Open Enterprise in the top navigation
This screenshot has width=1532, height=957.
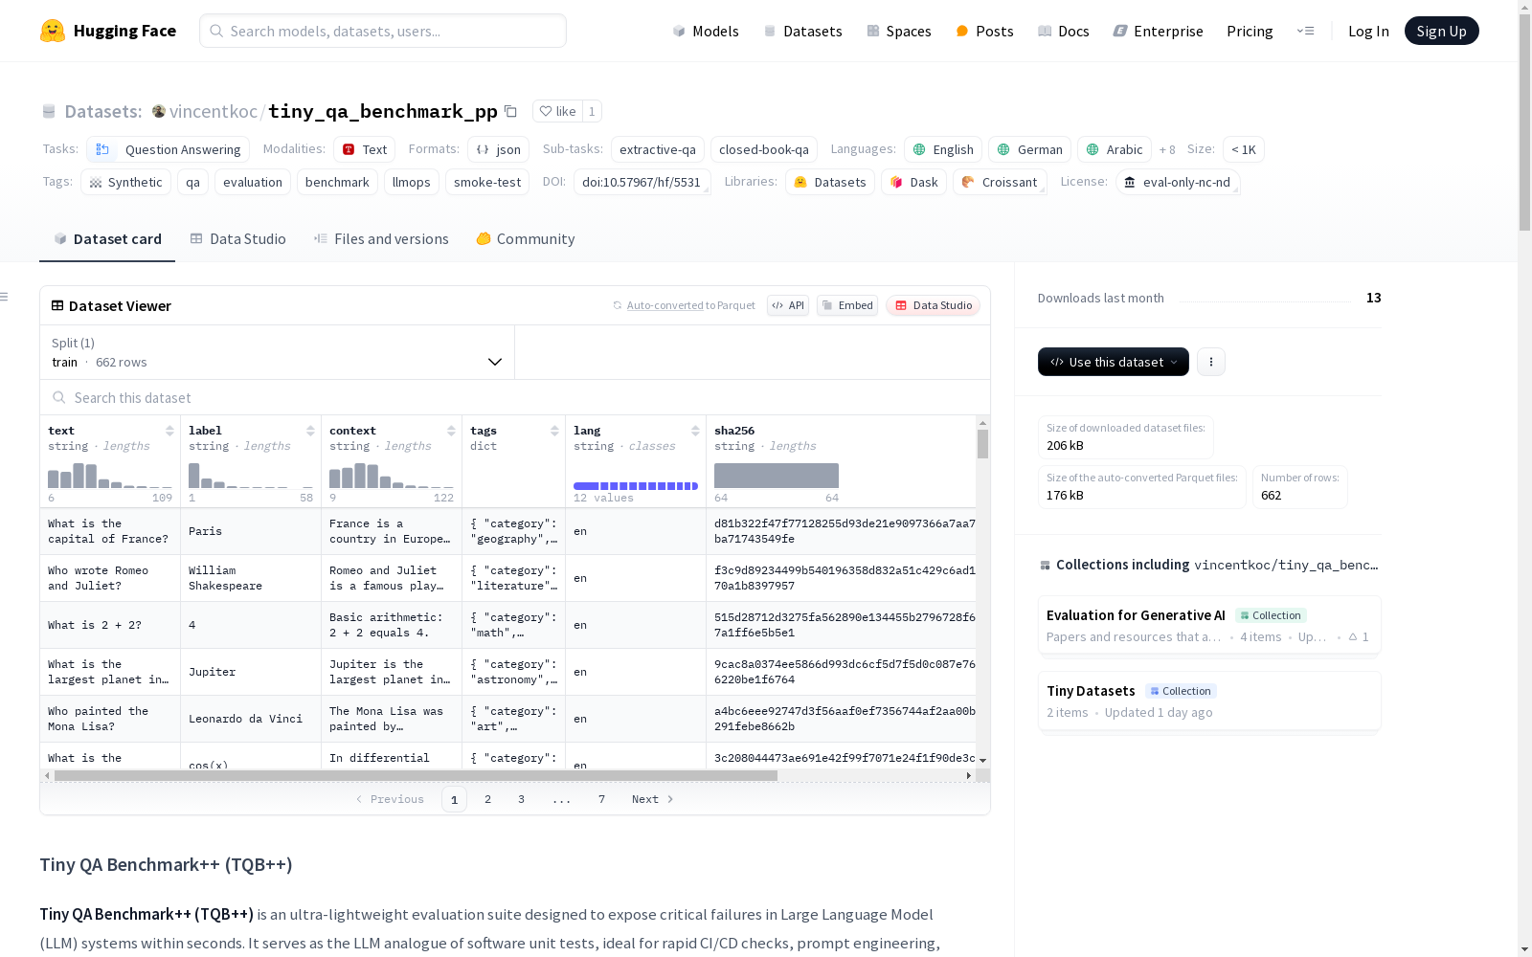coord(1159,31)
